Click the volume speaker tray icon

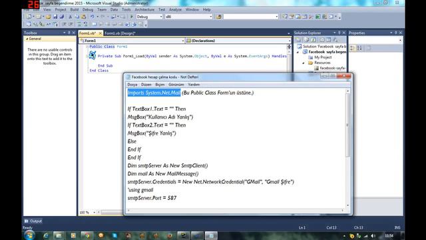[x=373, y=236]
